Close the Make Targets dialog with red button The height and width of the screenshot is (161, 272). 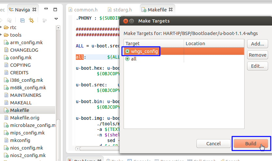pyautogui.click(x=126, y=21)
